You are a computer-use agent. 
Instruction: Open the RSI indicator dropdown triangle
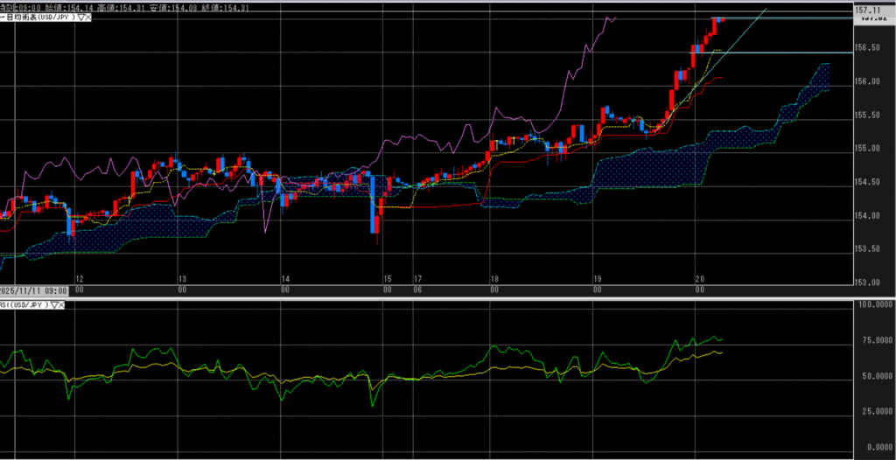pos(54,304)
